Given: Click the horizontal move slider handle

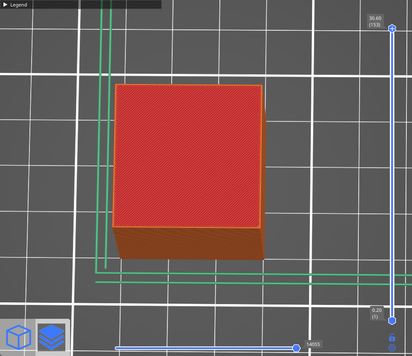Looking at the screenshot, I should pyautogui.click(x=296, y=348).
